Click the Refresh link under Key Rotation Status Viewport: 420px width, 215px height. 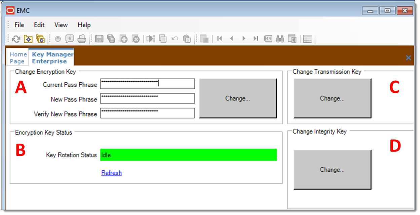pos(112,173)
